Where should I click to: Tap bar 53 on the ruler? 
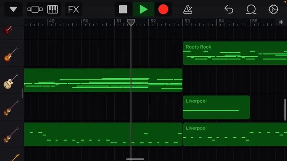[187, 21]
